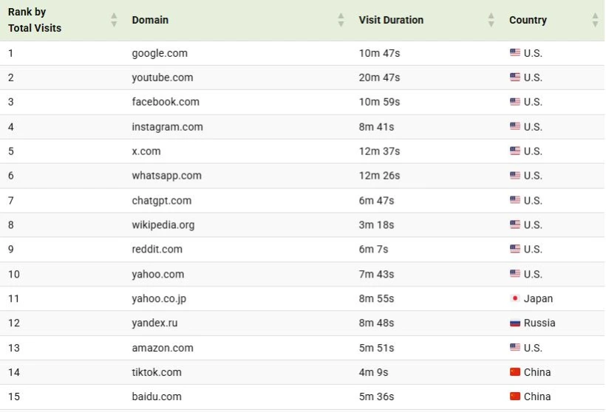Sort by Visit Duration column arrows
Image resolution: width=606 pixels, height=412 pixels.
pos(491,20)
